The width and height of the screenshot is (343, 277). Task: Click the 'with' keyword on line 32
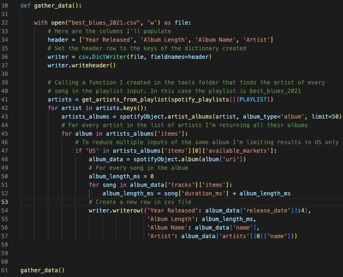(x=41, y=23)
